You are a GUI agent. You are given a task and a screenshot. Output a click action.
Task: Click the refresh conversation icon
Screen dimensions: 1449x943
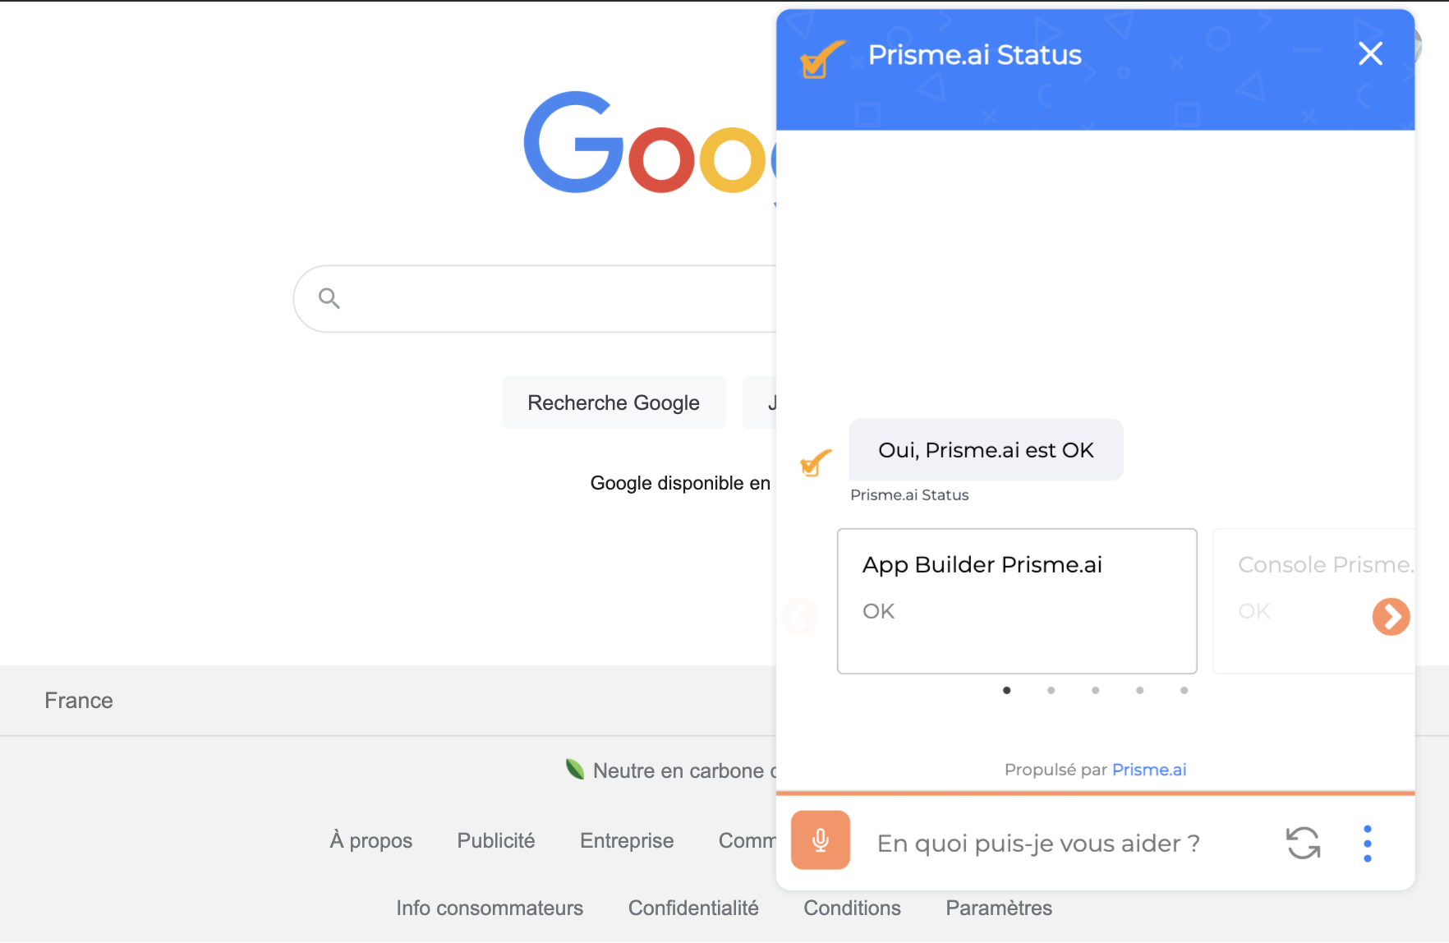tap(1303, 843)
